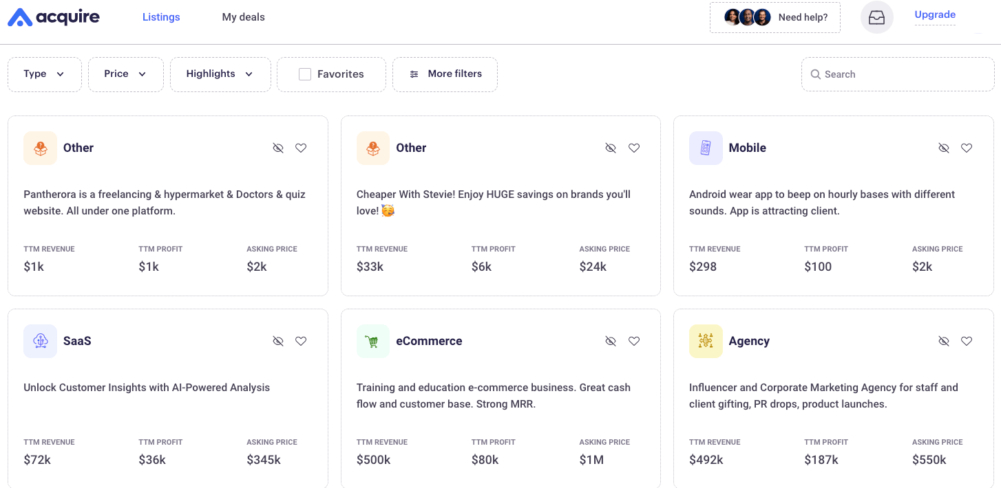Open the Price filter dropdown
This screenshot has height=488, width=1001.
click(125, 74)
